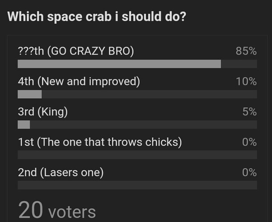Click the 85% result percentage
Image resolution: width=272 pixels, height=222 pixels.
pyautogui.click(x=246, y=51)
